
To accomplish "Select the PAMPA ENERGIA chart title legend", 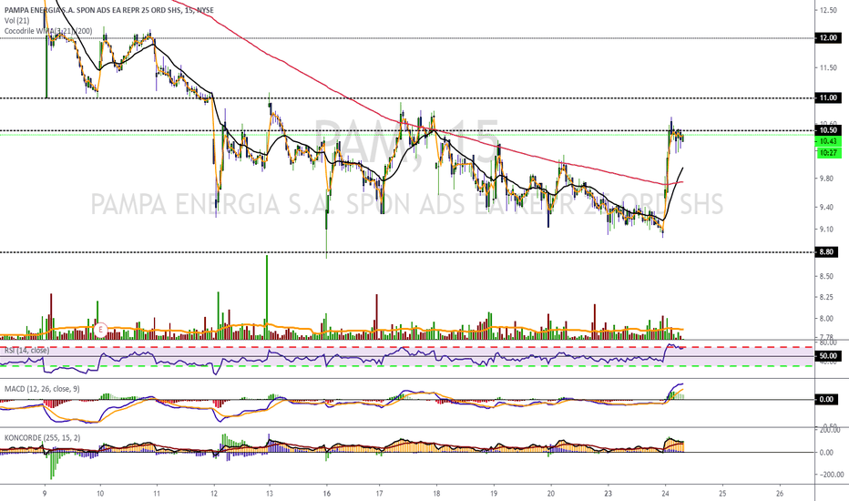I will coord(108,10).
